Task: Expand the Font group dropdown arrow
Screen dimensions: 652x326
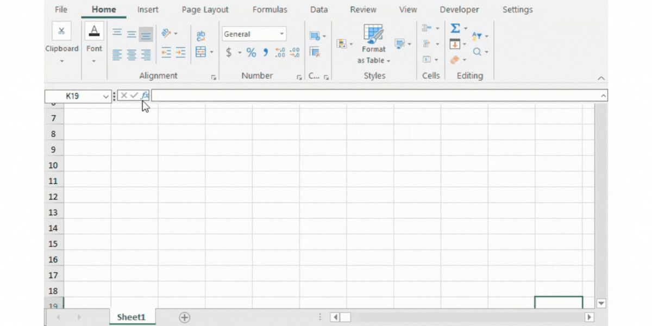Action: (x=94, y=61)
